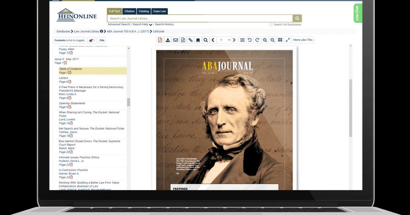Rotate page counterclockwise icon
This screenshot has width=410, height=215.
tap(250, 40)
